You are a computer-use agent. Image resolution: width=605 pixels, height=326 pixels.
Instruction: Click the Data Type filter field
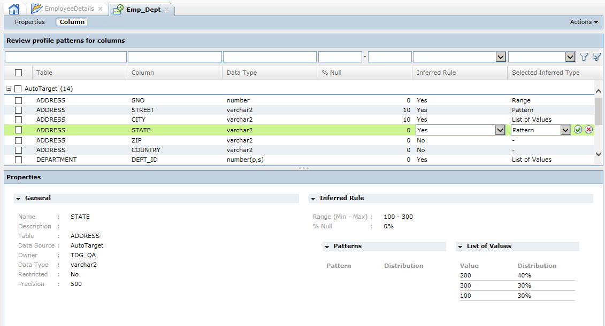coord(270,57)
